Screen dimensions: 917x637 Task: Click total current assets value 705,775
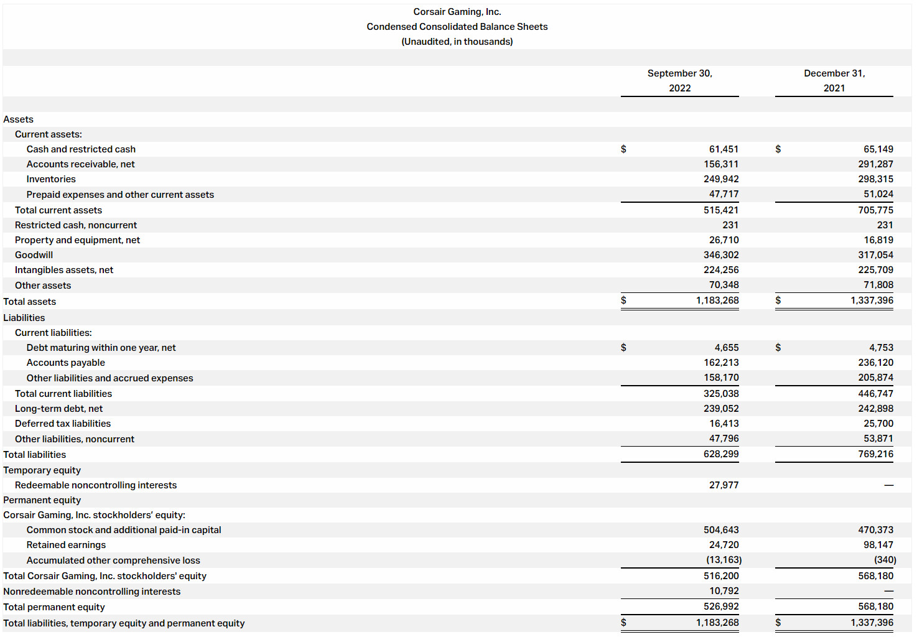[876, 210]
